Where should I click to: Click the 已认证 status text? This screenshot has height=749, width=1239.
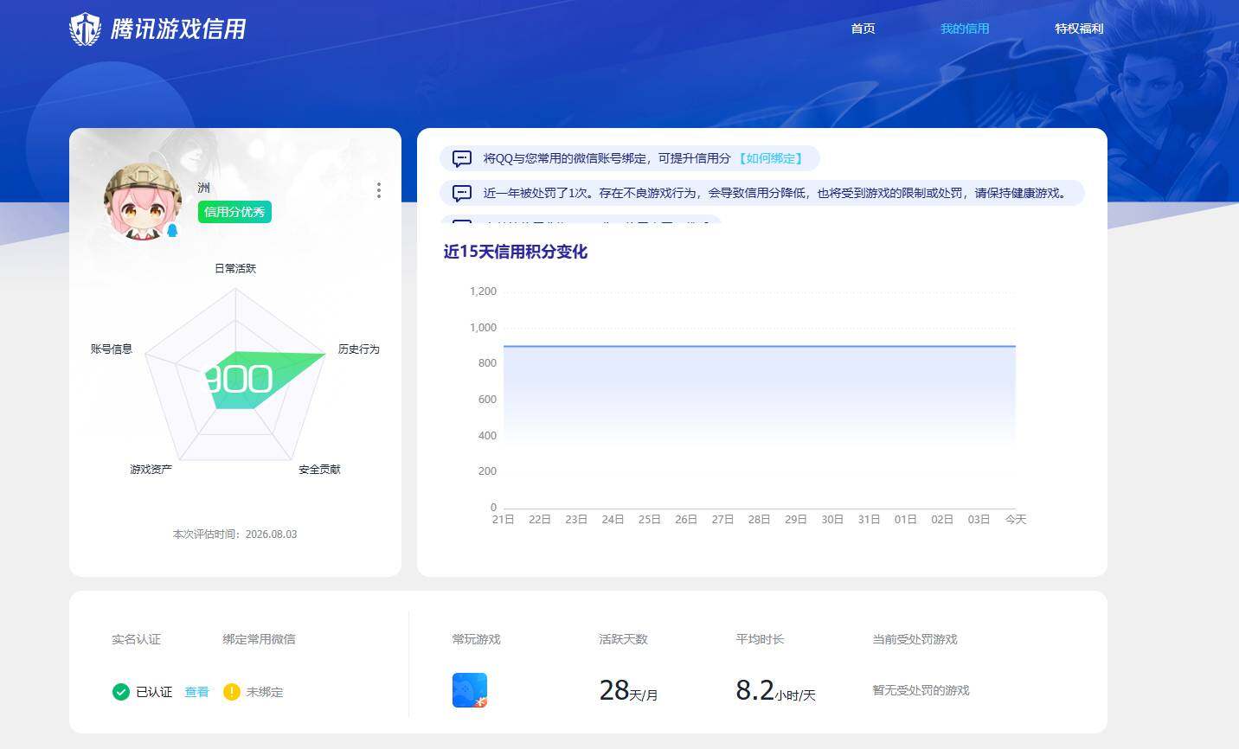pos(154,692)
